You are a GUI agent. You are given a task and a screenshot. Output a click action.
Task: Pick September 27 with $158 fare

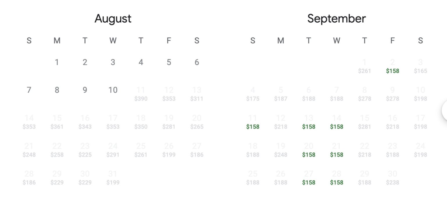[x=308, y=178]
